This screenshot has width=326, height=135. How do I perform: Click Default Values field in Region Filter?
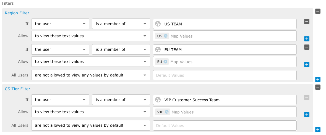[x=225, y=75]
